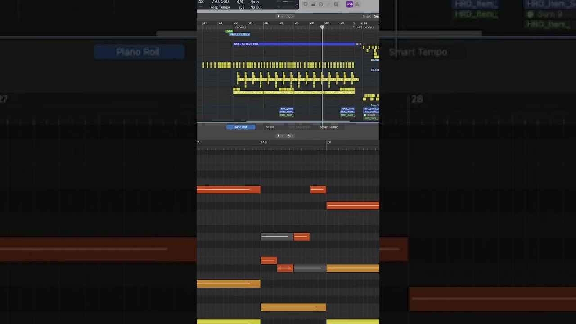Select the 808 - So Much Filth region
This screenshot has height=324, width=576.
click(294, 44)
